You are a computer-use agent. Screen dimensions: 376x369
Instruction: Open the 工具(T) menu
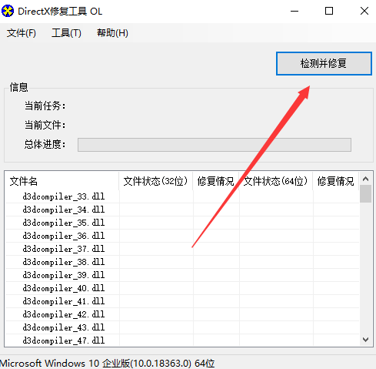click(x=66, y=33)
